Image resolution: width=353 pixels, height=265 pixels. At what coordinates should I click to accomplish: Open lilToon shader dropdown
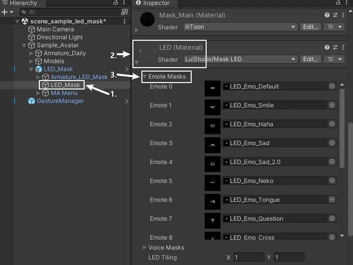click(x=240, y=27)
